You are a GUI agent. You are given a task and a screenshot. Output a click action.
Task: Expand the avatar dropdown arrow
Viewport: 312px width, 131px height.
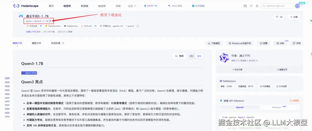pyautogui.click(x=302, y=6)
